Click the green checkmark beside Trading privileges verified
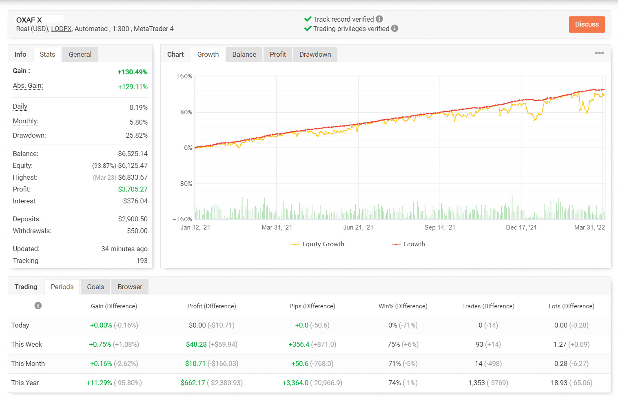Viewport: 618px width, 399px height. coord(308,29)
